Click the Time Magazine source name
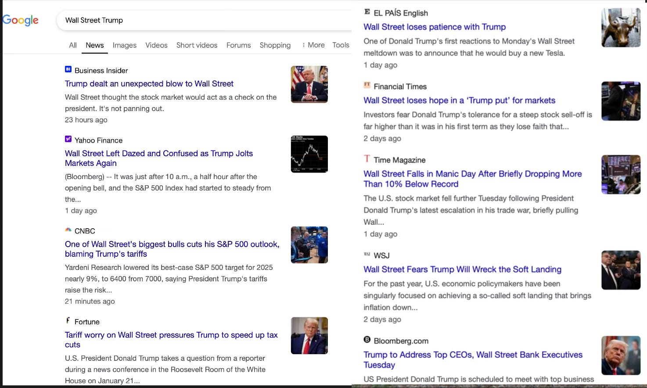 [x=399, y=160]
